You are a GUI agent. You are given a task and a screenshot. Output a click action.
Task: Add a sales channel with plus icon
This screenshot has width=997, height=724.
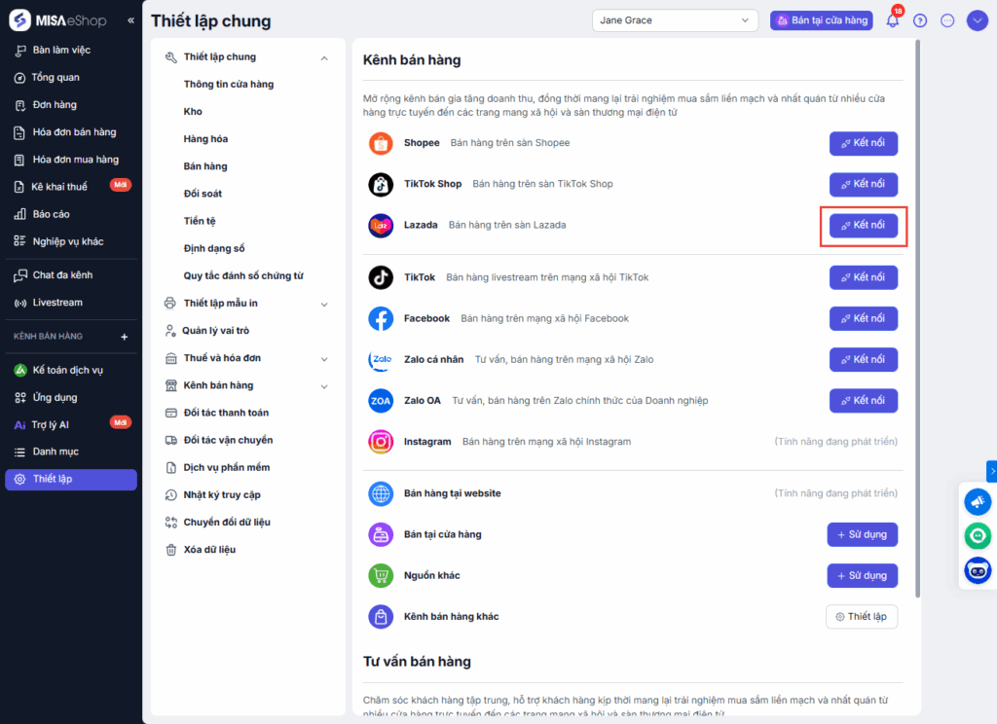pyautogui.click(x=124, y=337)
